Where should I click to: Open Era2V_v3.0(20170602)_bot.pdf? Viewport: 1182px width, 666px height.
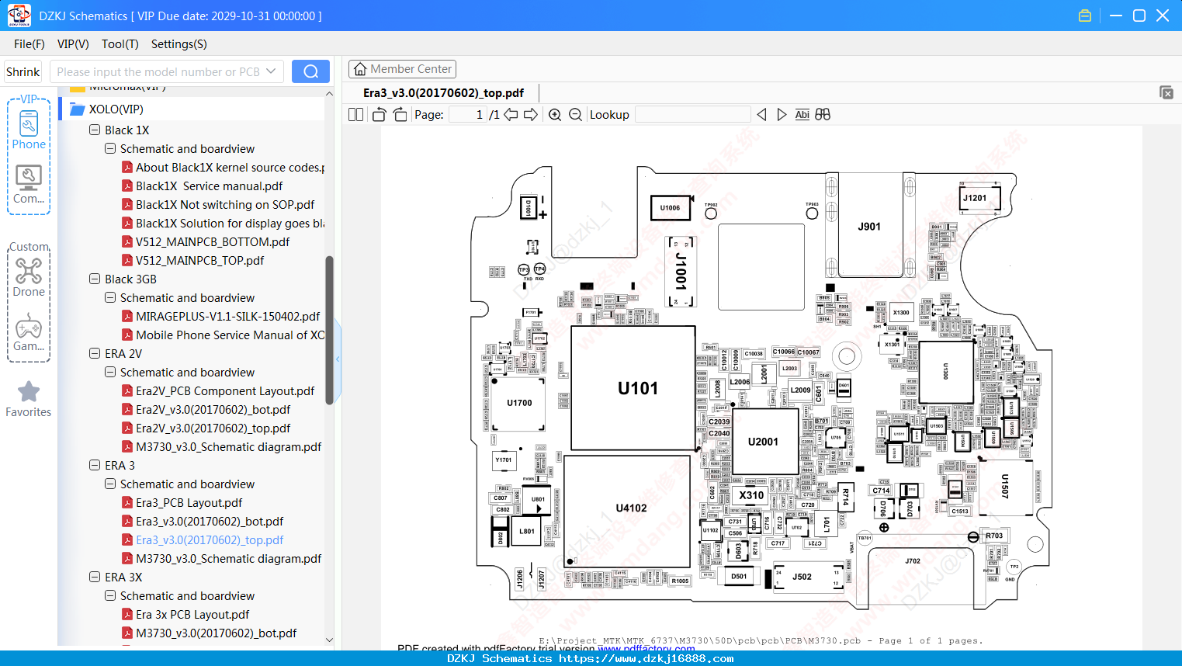[x=213, y=410]
